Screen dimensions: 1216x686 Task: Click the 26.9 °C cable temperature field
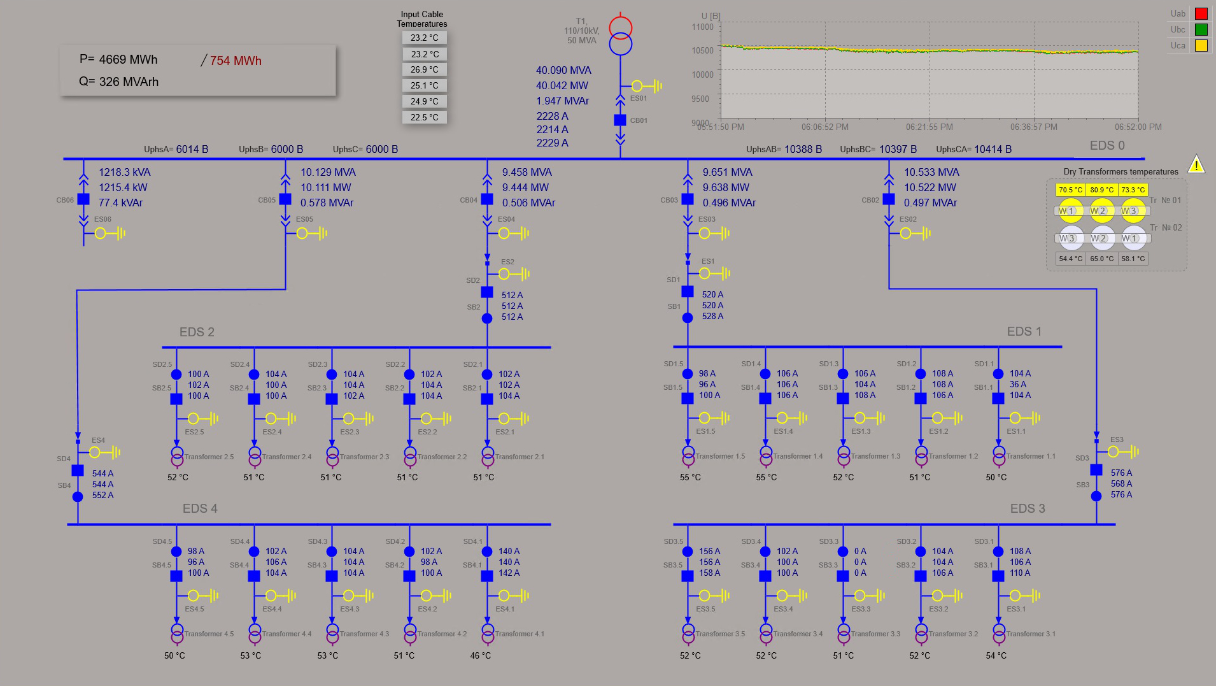click(424, 69)
